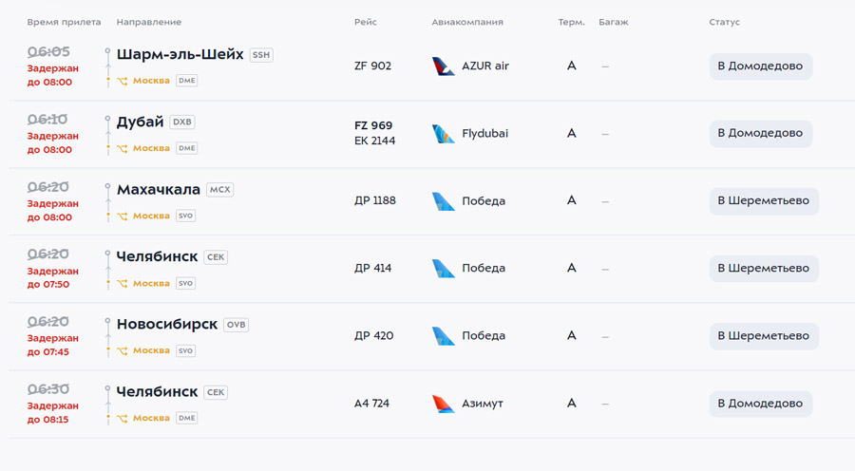855x471 pixels.
Task: Open the Новосибирск destination link
Action: tap(167, 324)
